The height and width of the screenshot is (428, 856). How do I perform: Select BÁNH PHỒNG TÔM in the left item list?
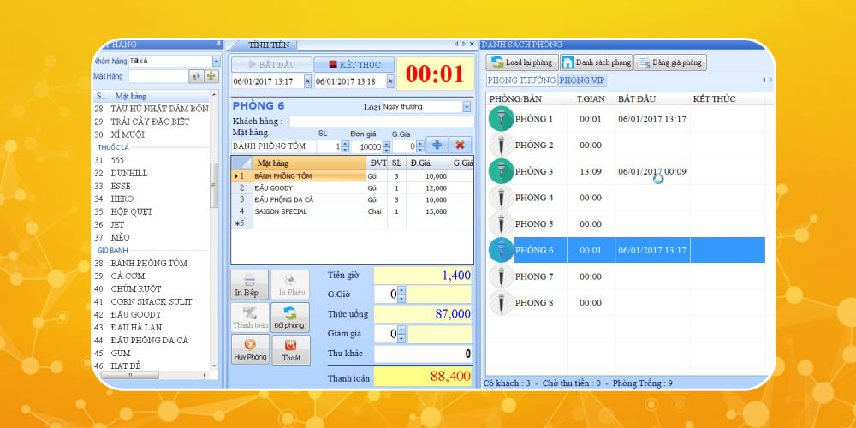(148, 263)
